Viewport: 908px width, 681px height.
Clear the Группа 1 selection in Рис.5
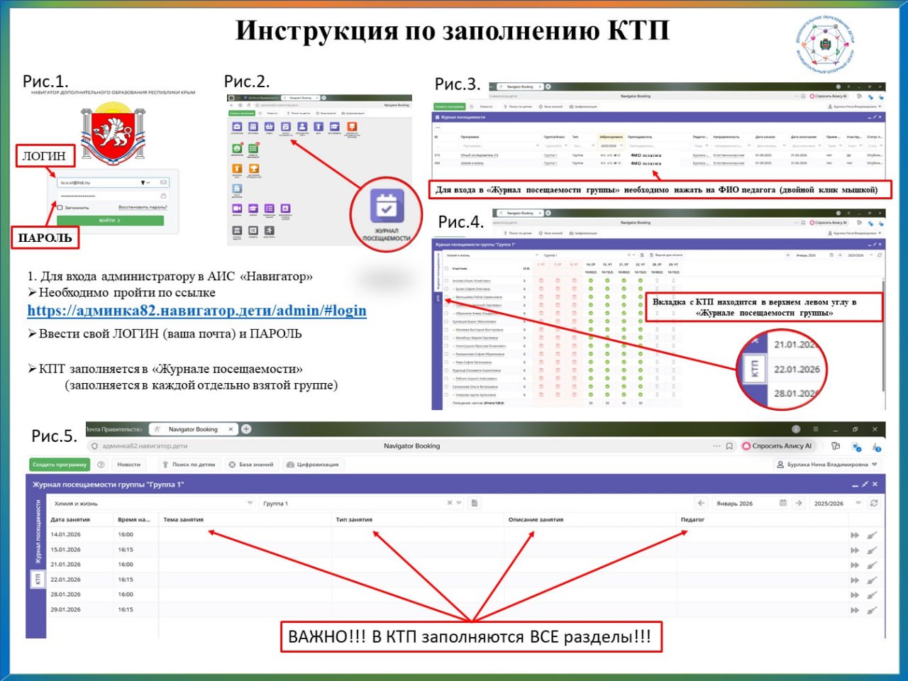(450, 503)
